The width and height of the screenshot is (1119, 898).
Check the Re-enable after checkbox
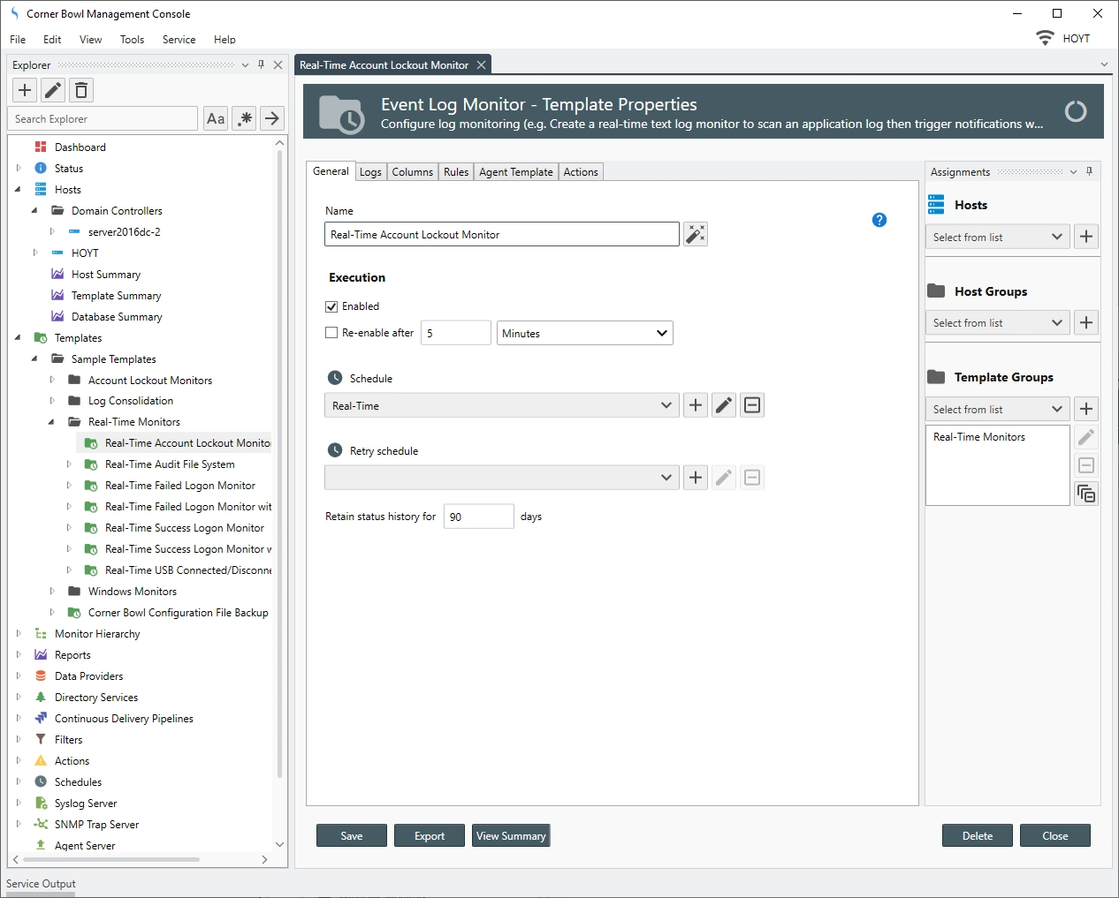pos(332,333)
